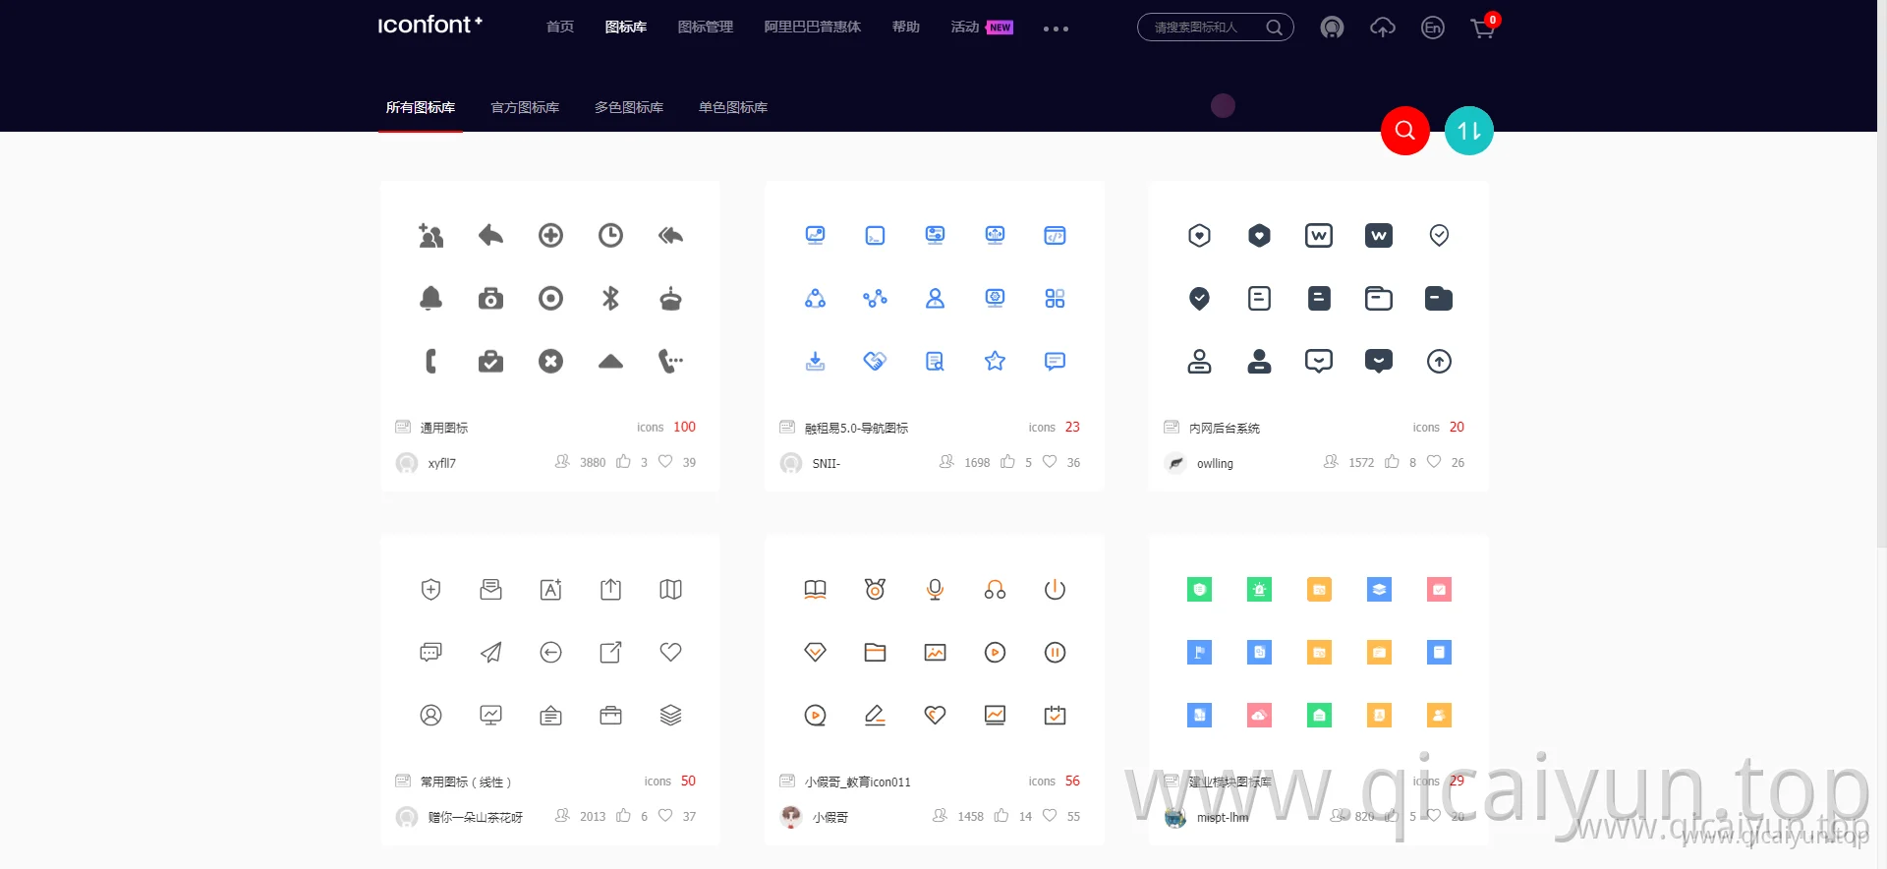The image size is (1887, 869).
Task: Open author xyfll7 profile
Action: [x=442, y=463]
